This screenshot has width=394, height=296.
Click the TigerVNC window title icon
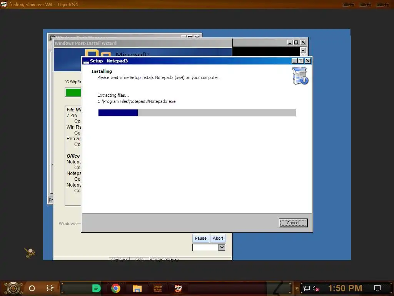pyautogui.click(x=4, y=4)
